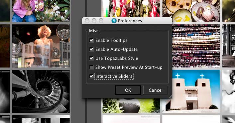Select the black-and-white spiral staircase thumbnail
The image size is (235, 123).
pos(41,91)
